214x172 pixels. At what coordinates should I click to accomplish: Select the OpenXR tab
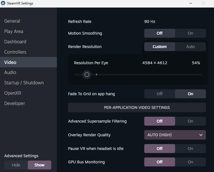pos(13,93)
